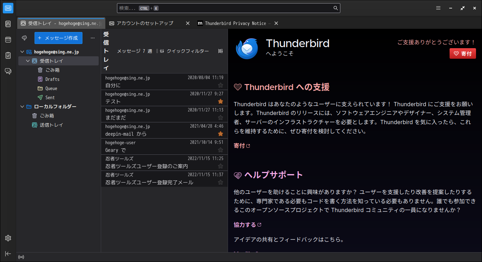Select the 受信トレイ folder row

tap(58, 61)
